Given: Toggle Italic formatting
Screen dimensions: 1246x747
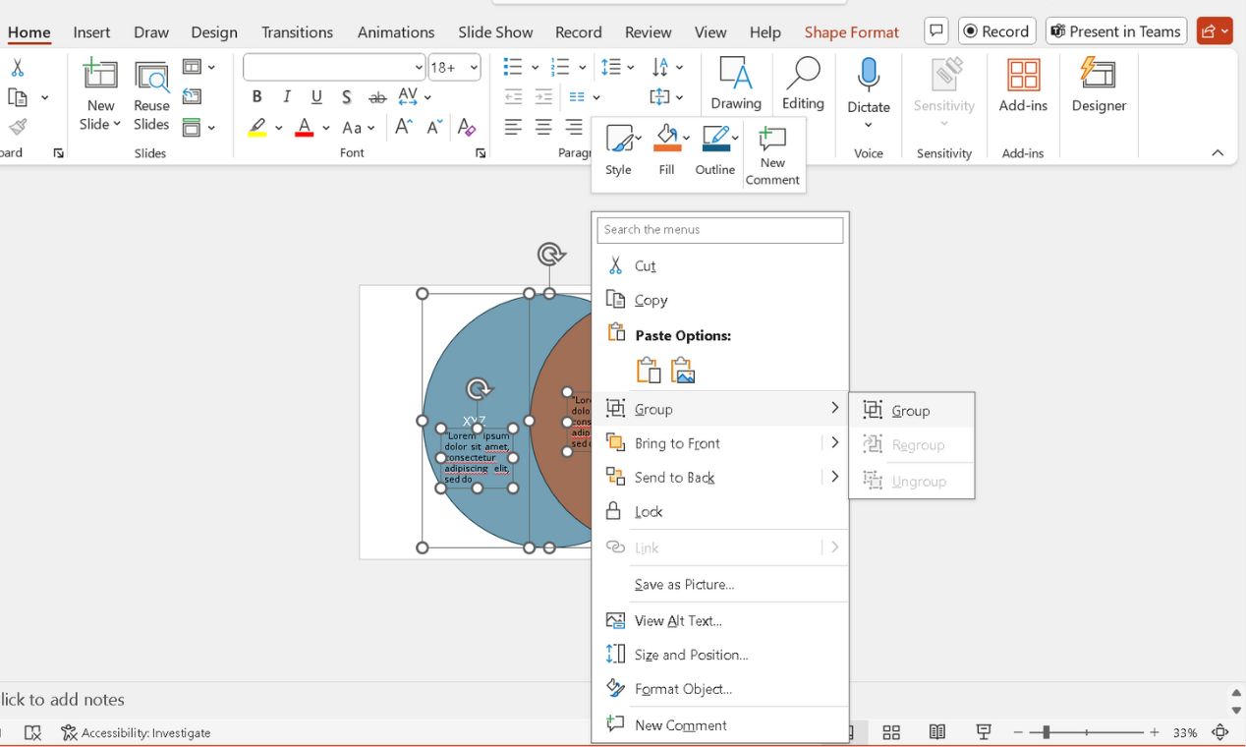Looking at the screenshot, I should (287, 97).
